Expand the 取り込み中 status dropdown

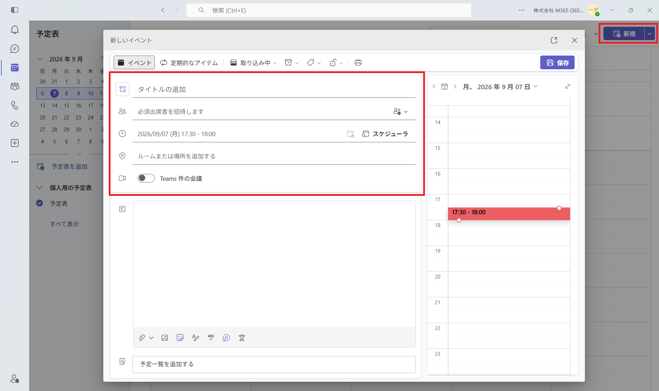click(254, 63)
